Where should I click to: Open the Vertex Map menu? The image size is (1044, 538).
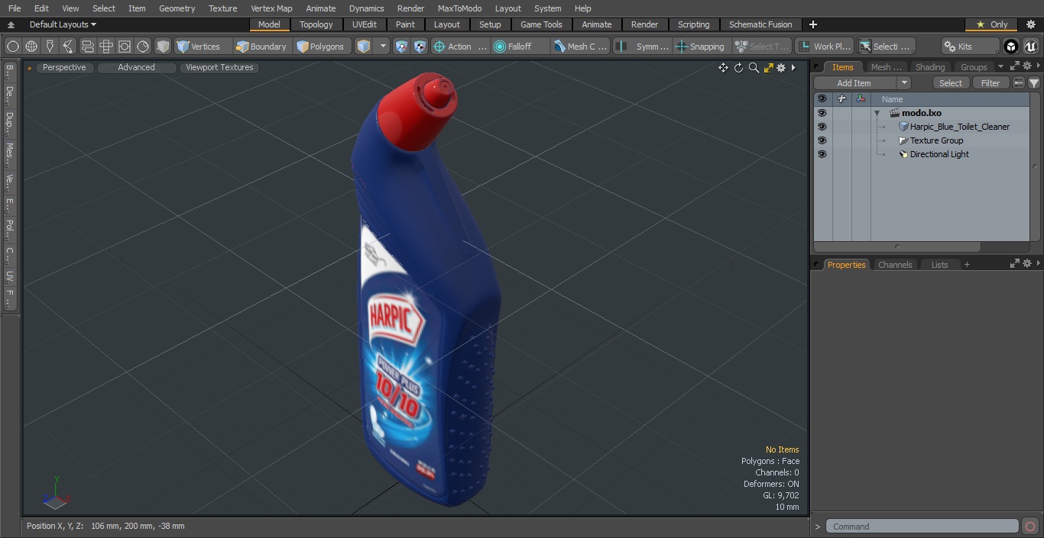pos(271,8)
